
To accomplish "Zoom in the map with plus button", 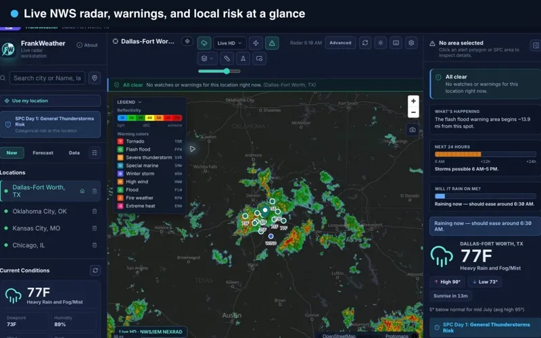I will point(413,101).
